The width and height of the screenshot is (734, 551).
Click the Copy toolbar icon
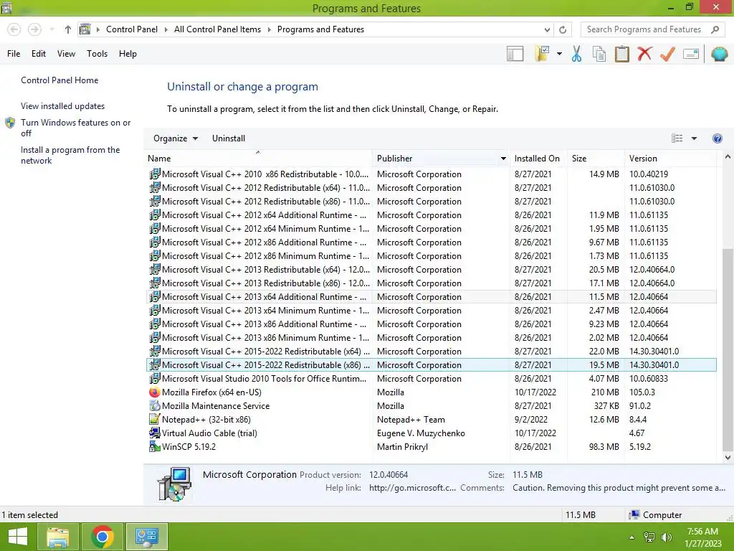[599, 54]
